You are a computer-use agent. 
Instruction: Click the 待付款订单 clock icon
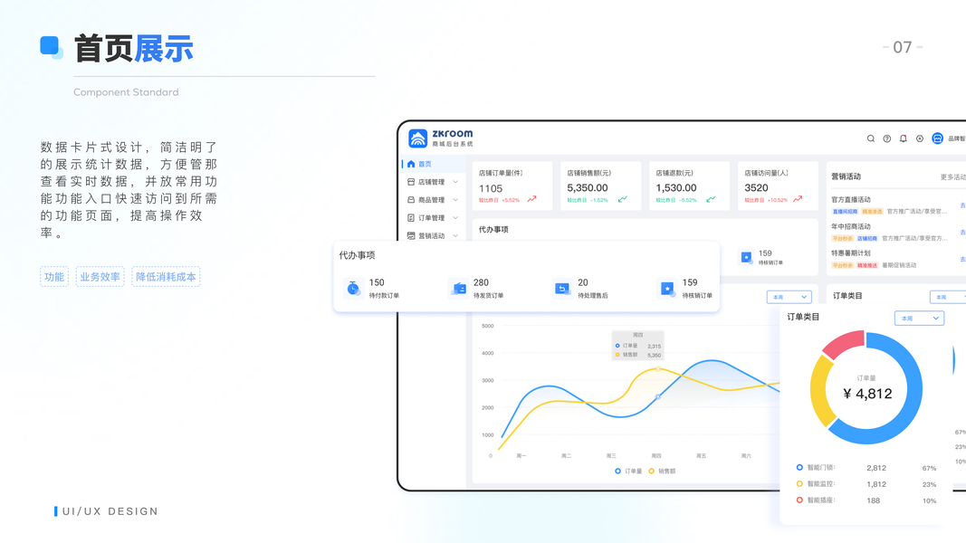coord(353,288)
